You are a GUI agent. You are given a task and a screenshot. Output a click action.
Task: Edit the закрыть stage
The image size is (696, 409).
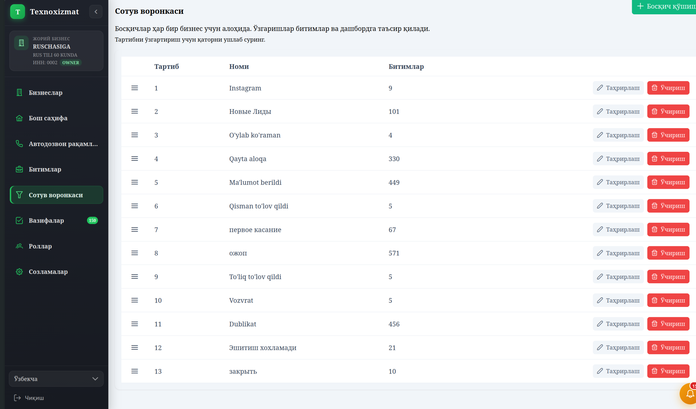[618, 371]
